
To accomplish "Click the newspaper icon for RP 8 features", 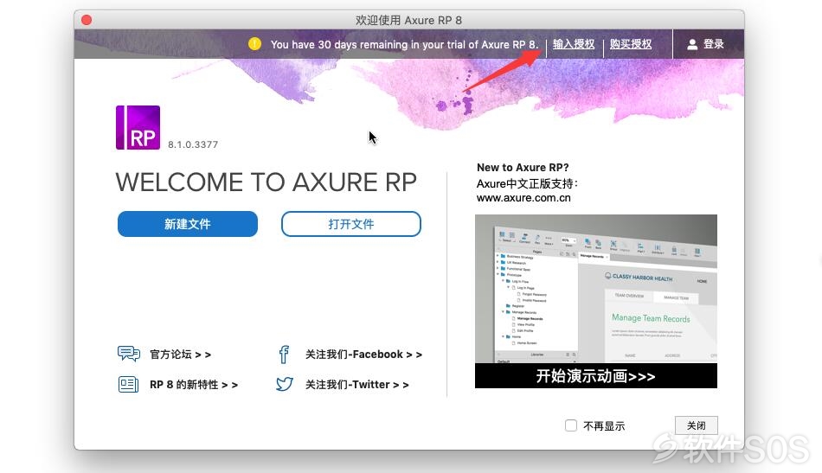I will point(128,385).
